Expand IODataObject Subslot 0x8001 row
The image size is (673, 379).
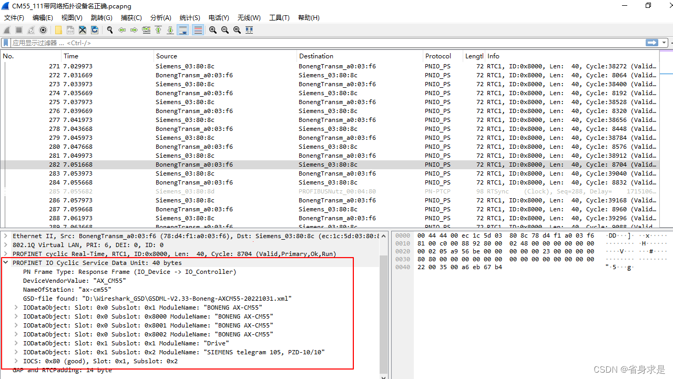[x=16, y=325]
